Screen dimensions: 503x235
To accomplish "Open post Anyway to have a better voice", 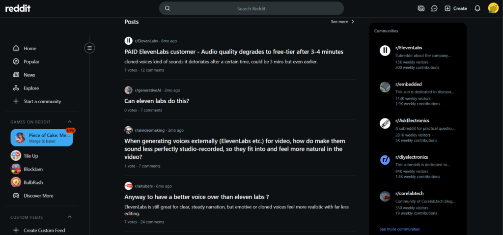I will pyautogui.click(x=196, y=197).
